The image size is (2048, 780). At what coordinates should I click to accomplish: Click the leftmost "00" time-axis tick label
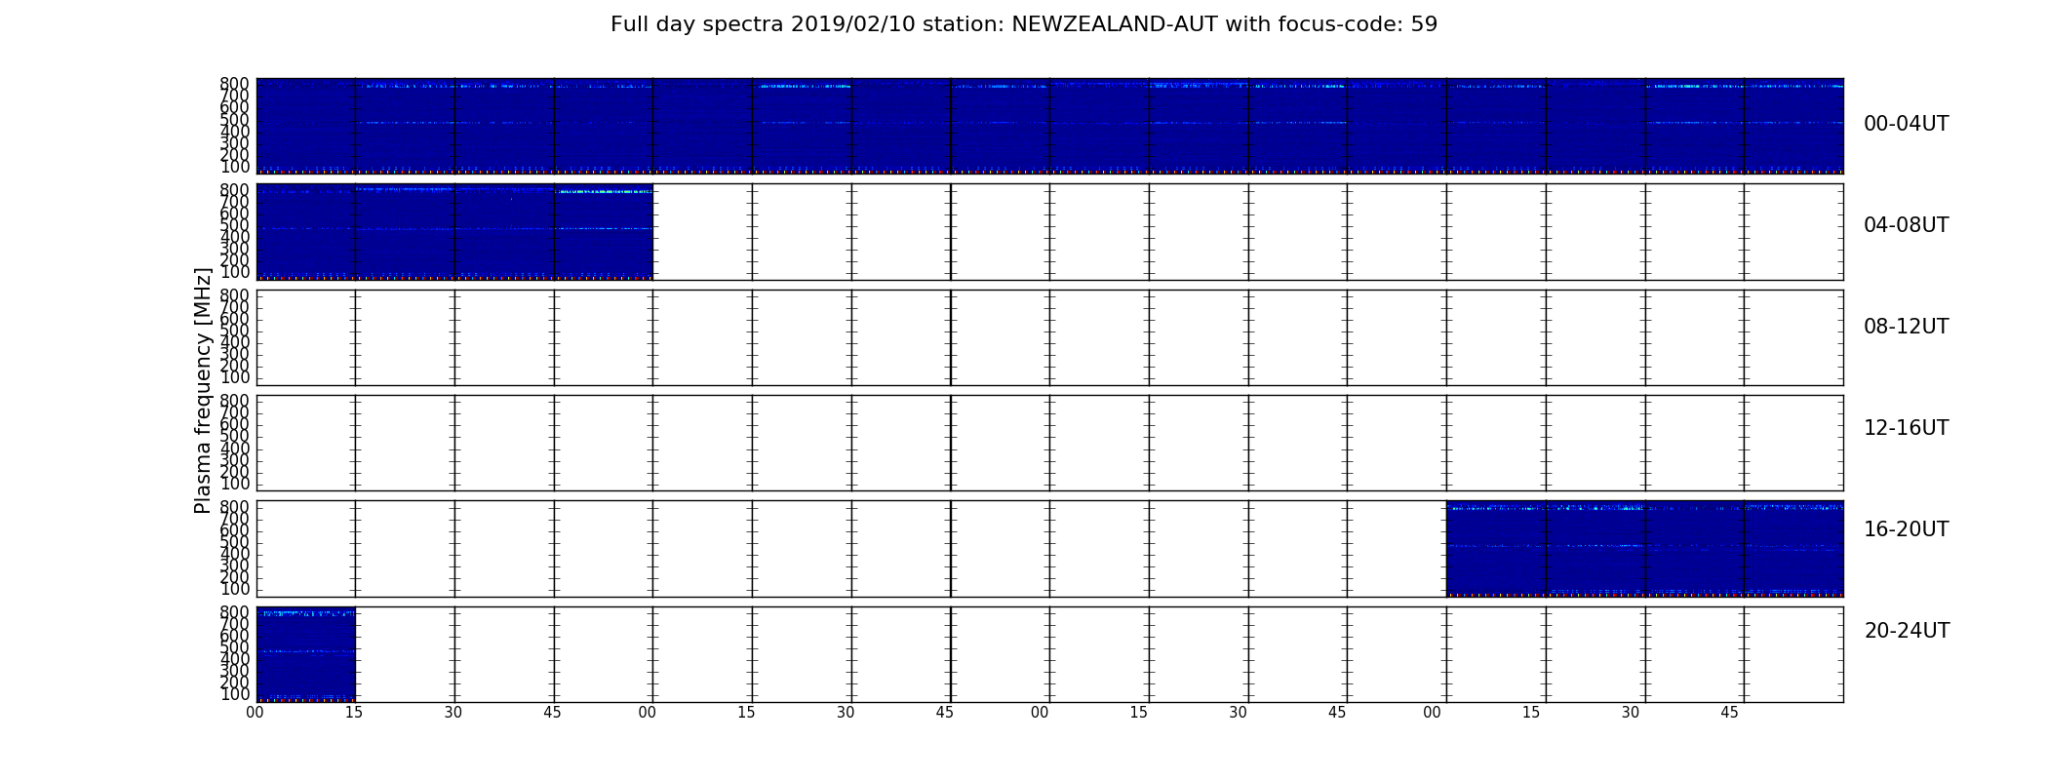pyautogui.click(x=255, y=713)
